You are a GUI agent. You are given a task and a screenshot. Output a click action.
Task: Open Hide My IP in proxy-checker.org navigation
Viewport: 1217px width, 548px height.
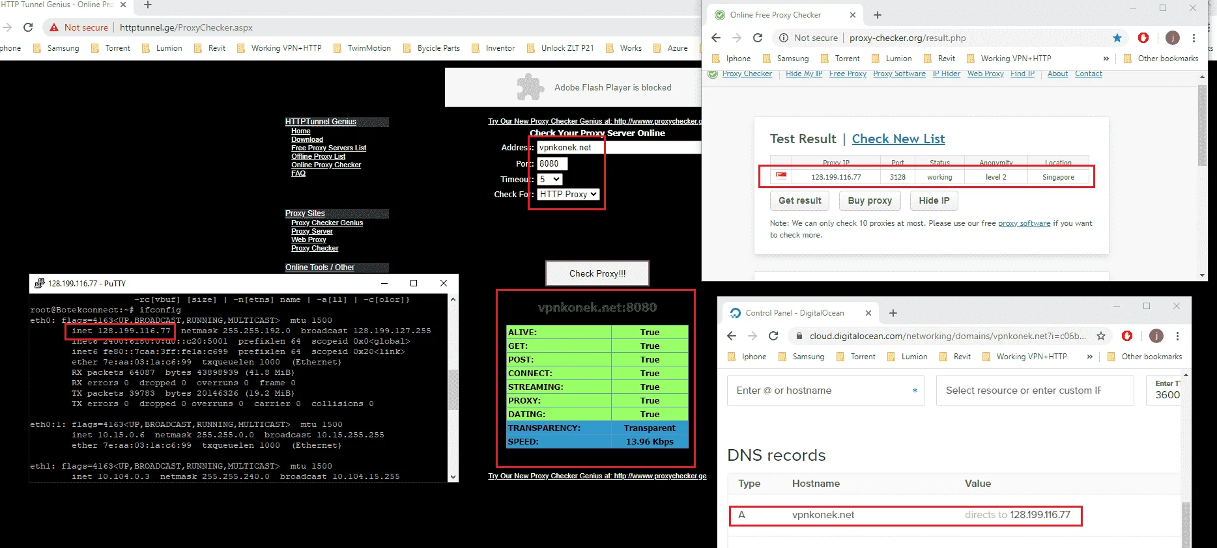[x=804, y=74]
